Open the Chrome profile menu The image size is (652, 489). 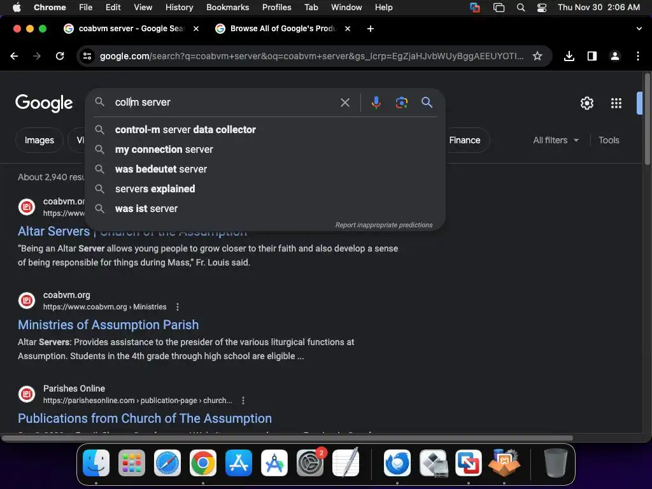click(x=614, y=56)
